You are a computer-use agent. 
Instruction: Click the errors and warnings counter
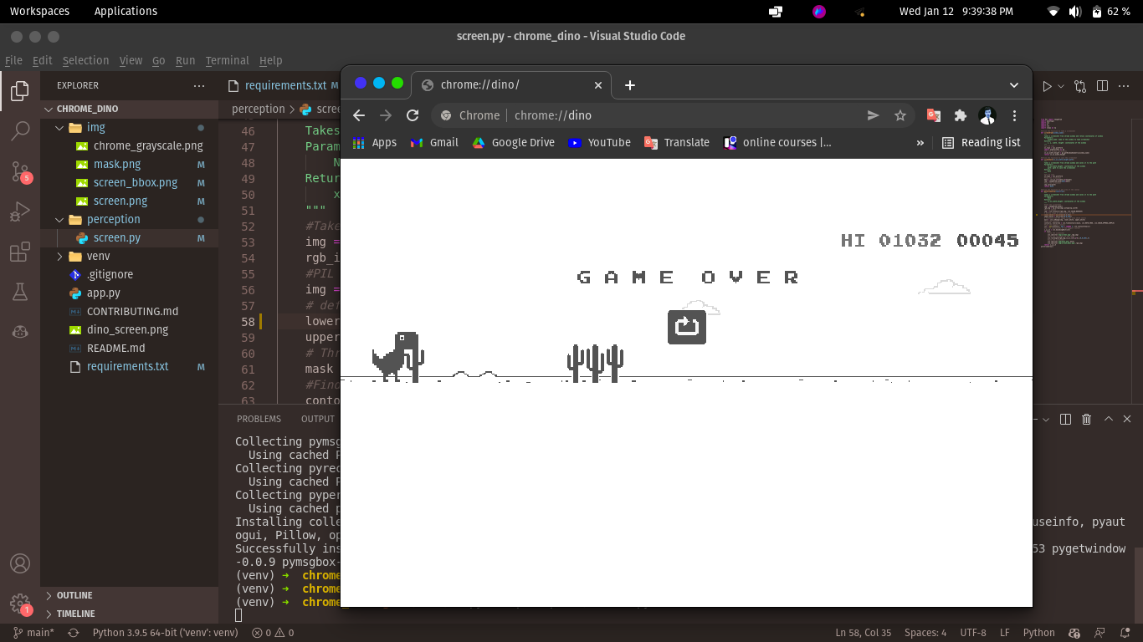tap(273, 633)
